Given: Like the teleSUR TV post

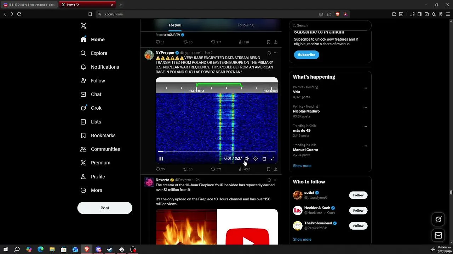Looking at the screenshot, I should pos(216,42).
